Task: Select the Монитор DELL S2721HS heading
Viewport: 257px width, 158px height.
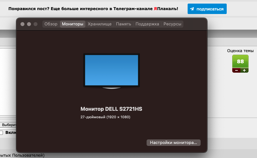Action: click(x=111, y=109)
